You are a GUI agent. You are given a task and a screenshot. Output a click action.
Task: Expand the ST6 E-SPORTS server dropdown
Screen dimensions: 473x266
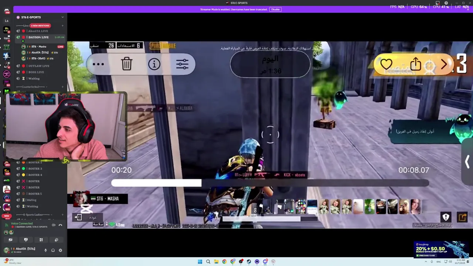coord(62,17)
